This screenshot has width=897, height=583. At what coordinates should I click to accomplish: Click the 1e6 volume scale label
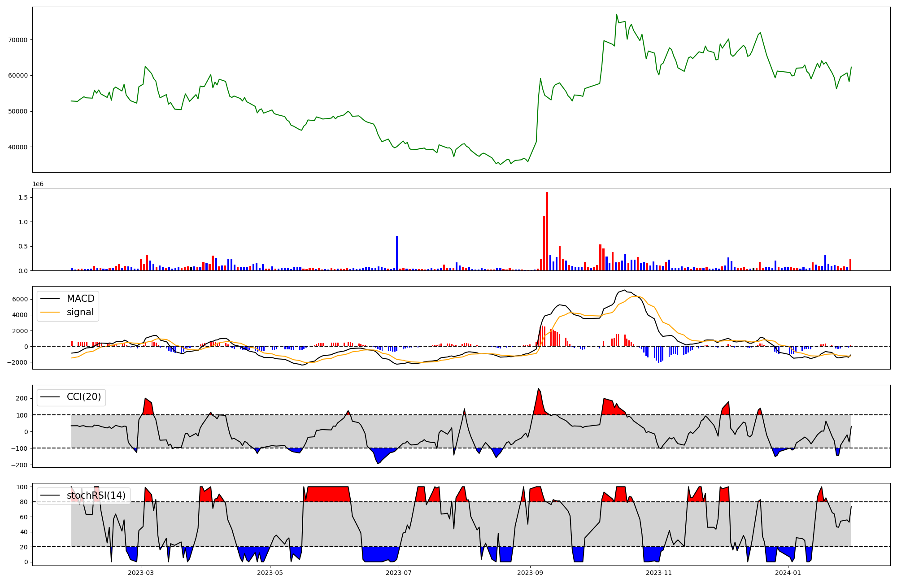click(38, 184)
